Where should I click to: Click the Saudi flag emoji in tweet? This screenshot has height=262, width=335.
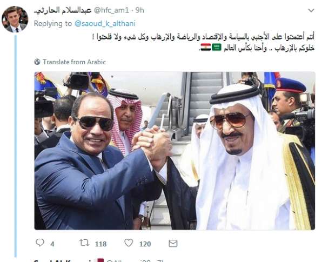217,47
